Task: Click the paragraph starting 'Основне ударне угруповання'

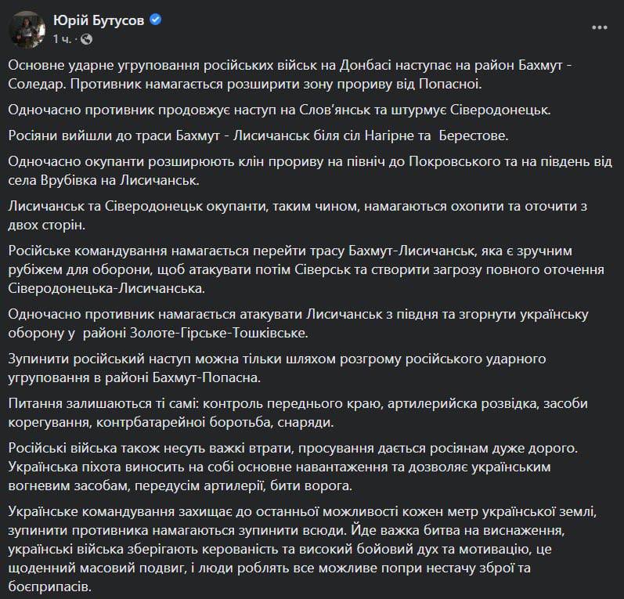Action: (305, 73)
